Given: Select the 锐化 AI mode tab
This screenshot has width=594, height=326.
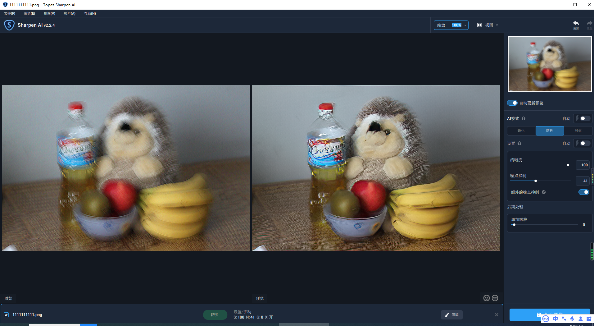Looking at the screenshot, I should [521, 131].
